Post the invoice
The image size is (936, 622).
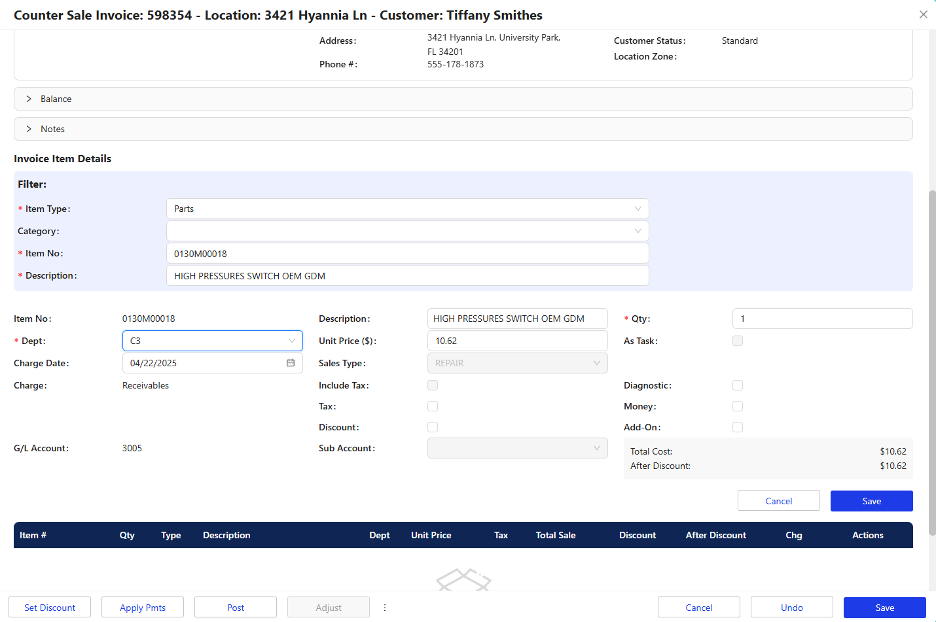pyautogui.click(x=236, y=608)
